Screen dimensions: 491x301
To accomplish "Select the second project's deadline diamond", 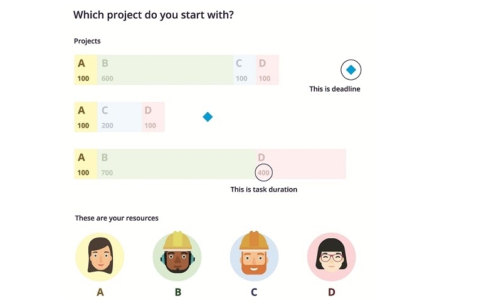I will point(208,117).
